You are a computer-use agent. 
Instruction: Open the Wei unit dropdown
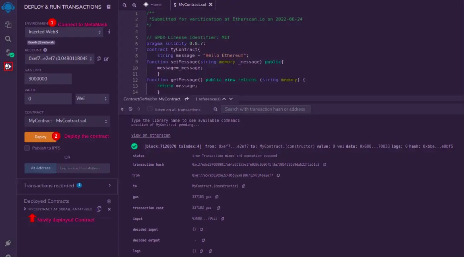click(92, 99)
